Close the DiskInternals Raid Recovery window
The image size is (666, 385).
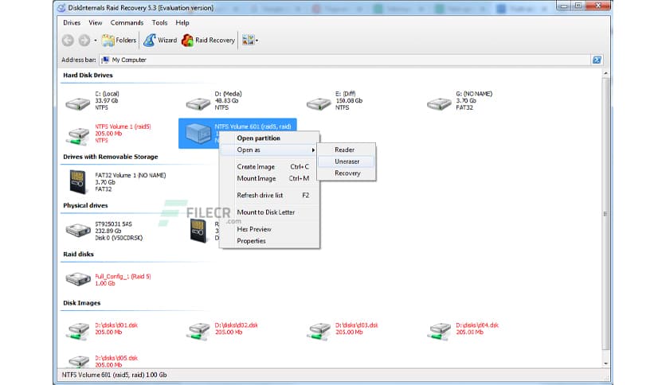coord(598,6)
